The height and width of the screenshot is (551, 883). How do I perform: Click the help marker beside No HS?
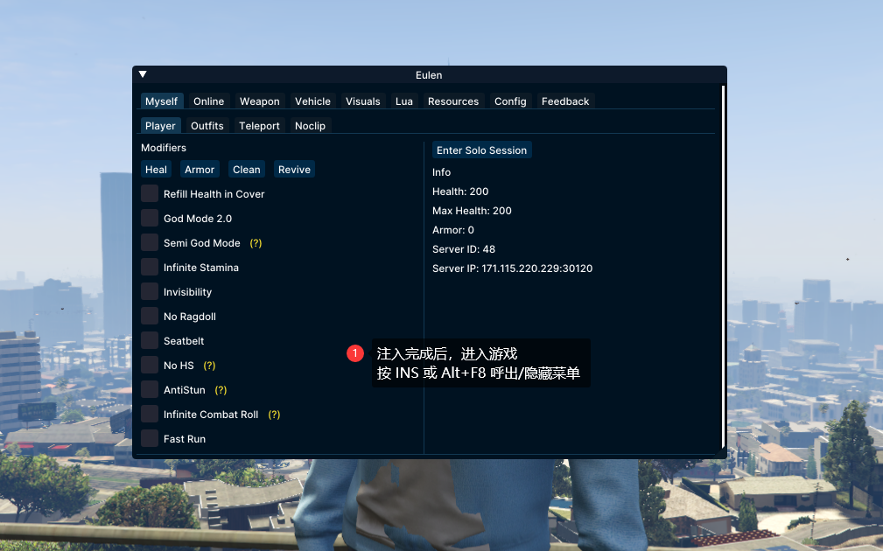point(209,366)
